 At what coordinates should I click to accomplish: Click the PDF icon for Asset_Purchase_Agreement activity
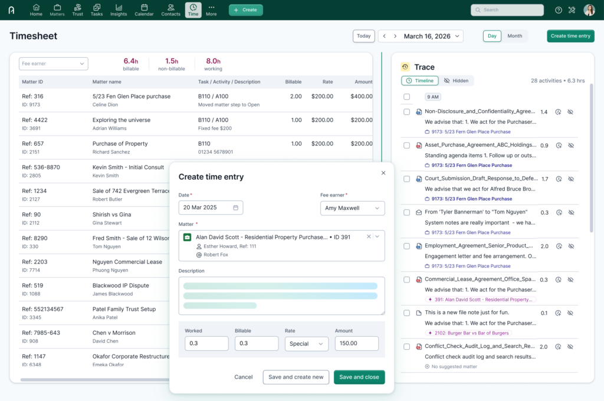pos(419,146)
